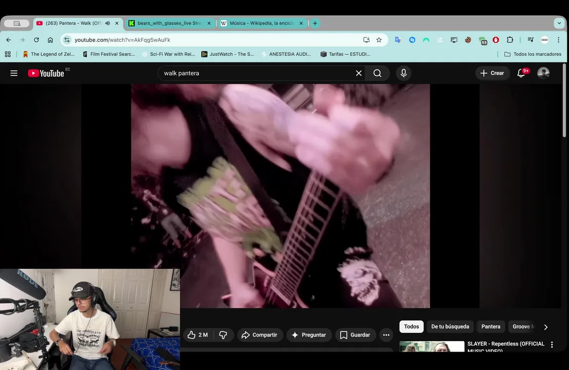This screenshot has width=569, height=370.
Task: Open The Legend of Zel... bookmark
Action: click(48, 54)
